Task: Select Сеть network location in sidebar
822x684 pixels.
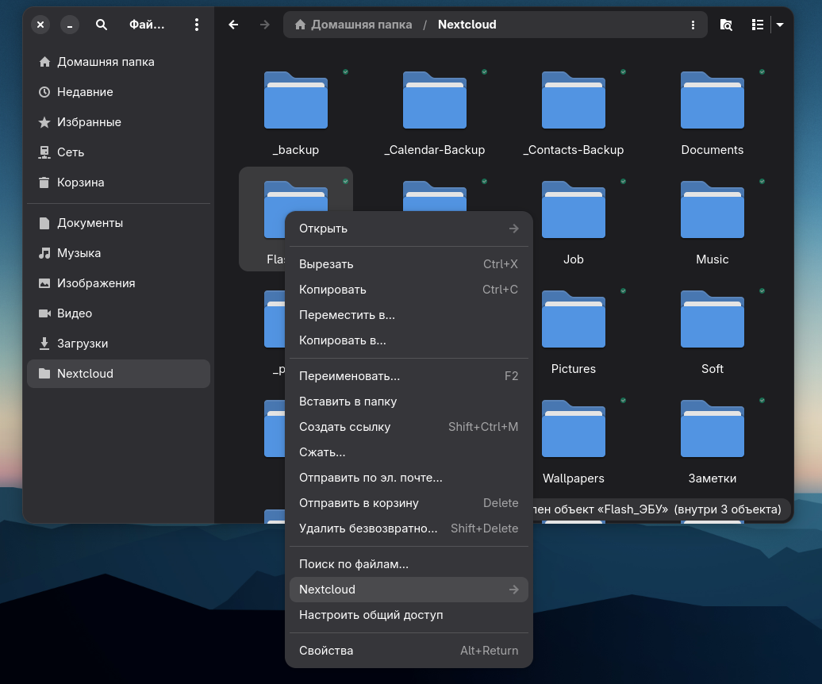Action: [70, 152]
